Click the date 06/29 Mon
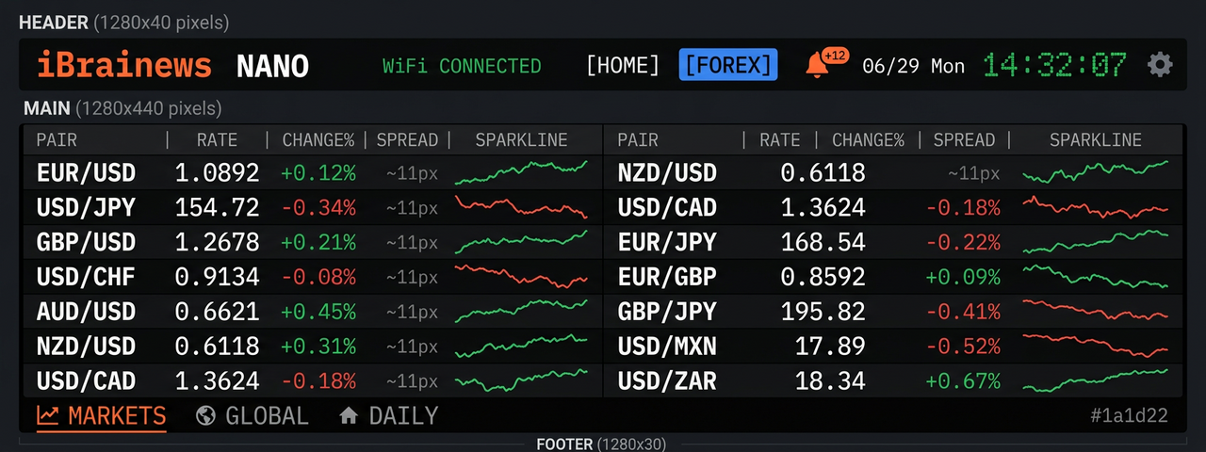The height and width of the screenshot is (452, 1206). (x=913, y=66)
